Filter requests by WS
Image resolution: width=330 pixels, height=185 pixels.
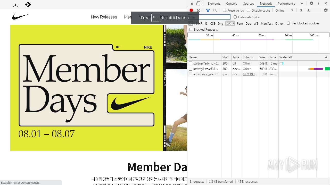coord(256,23)
